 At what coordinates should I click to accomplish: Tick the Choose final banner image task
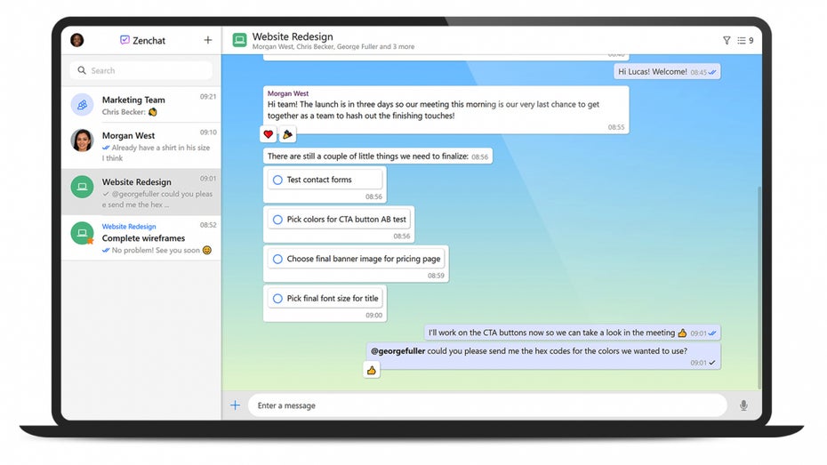[277, 260]
